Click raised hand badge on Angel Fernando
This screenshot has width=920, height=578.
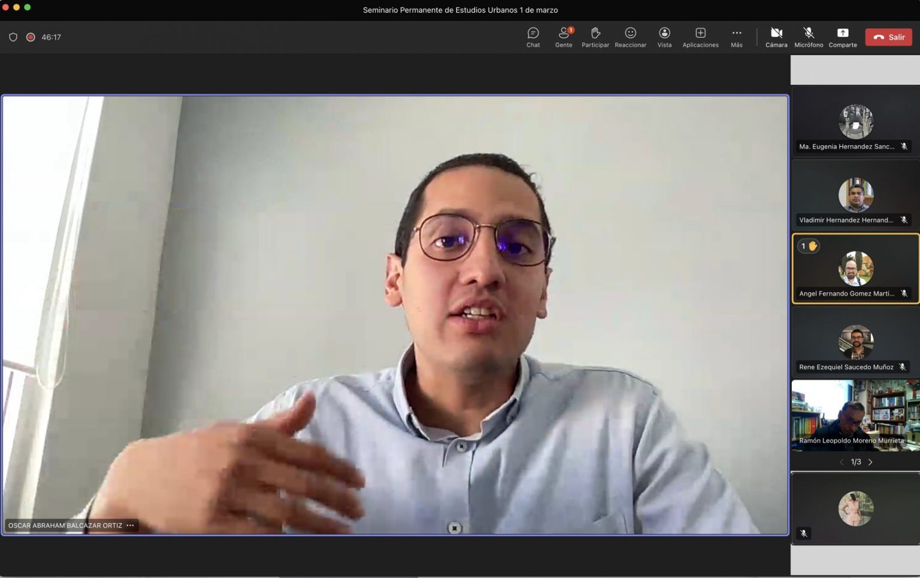[x=809, y=246]
